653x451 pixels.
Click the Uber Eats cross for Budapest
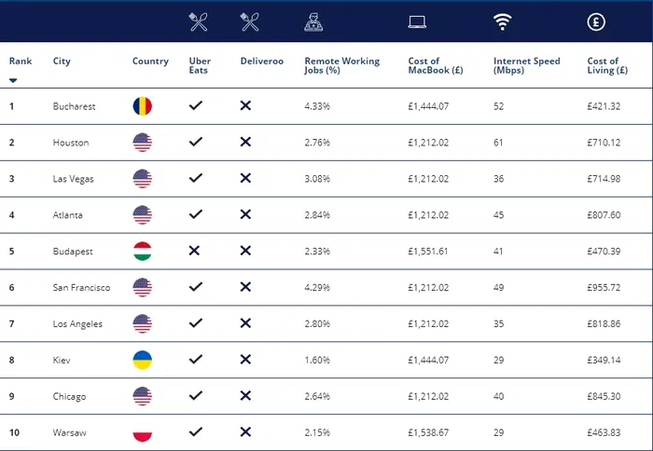tap(195, 252)
